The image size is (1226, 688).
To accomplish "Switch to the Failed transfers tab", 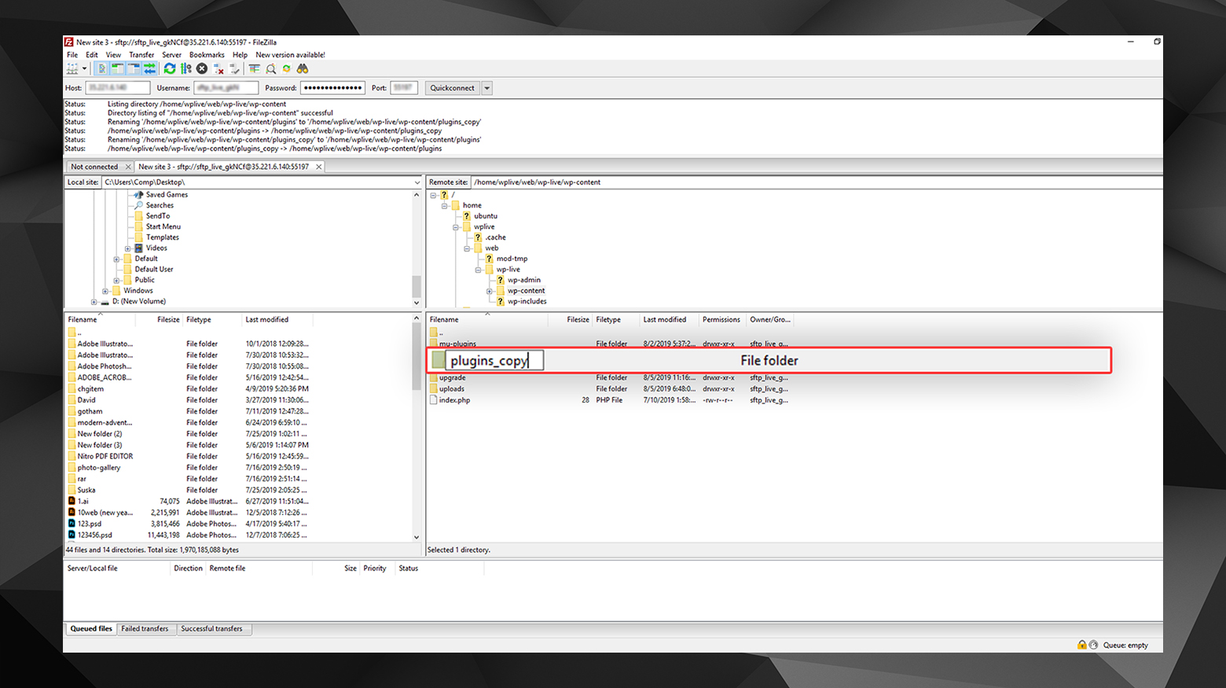I will coord(145,629).
